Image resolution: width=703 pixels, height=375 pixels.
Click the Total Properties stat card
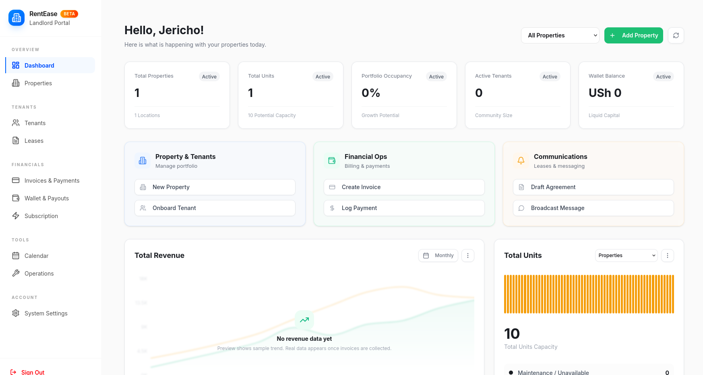point(177,95)
